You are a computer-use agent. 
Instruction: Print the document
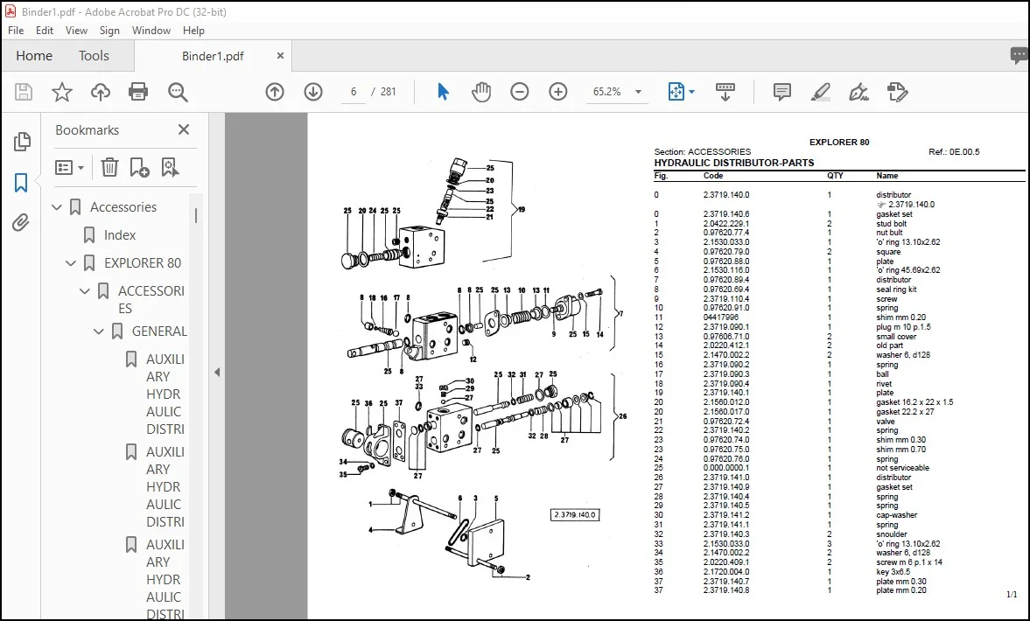click(x=138, y=92)
